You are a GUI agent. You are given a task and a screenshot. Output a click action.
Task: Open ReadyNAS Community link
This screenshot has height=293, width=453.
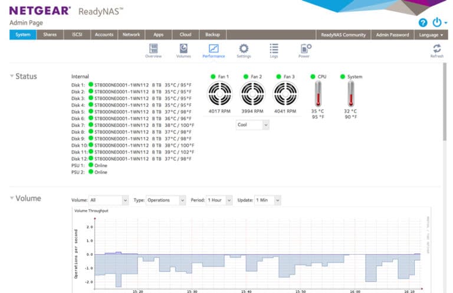(343, 35)
